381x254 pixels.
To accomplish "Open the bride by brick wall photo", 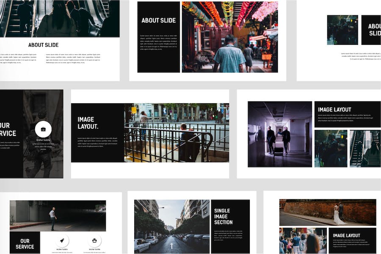I will click(328, 213).
